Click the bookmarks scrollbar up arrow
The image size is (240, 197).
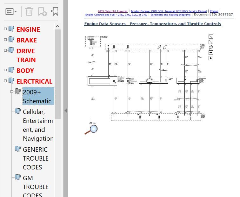pyautogui.click(x=57, y=26)
